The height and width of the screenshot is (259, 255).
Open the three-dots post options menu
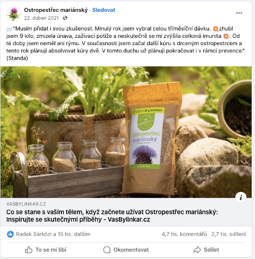[239, 13]
